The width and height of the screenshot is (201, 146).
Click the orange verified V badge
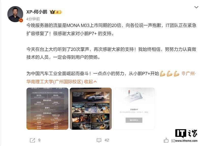21,20
